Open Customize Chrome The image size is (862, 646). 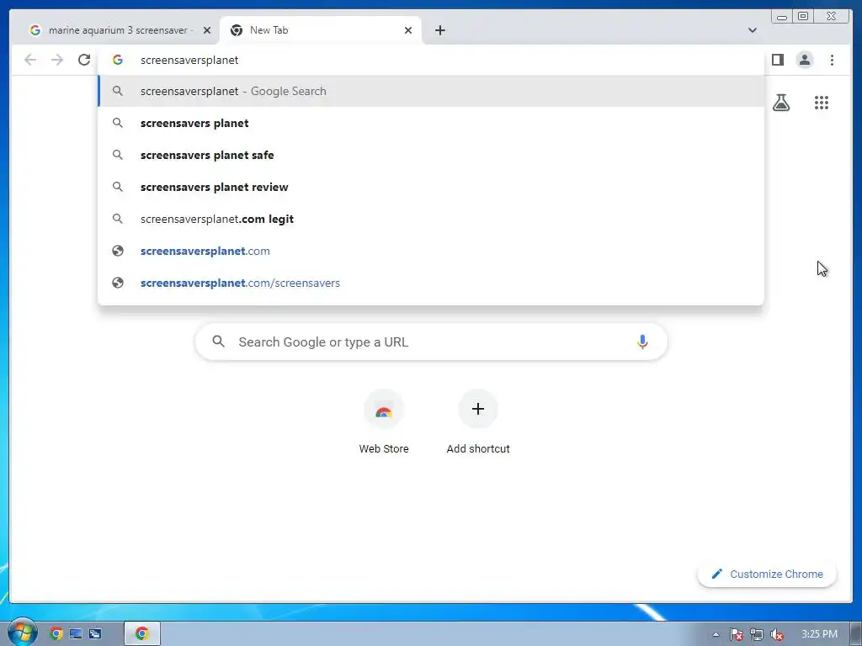pos(767,574)
